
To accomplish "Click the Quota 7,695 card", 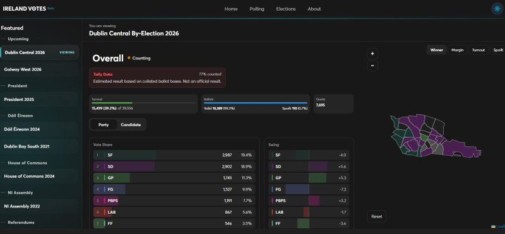I will (334, 103).
